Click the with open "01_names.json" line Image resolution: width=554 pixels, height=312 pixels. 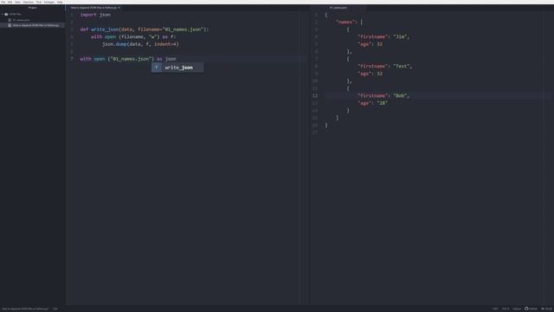coord(128,59)
